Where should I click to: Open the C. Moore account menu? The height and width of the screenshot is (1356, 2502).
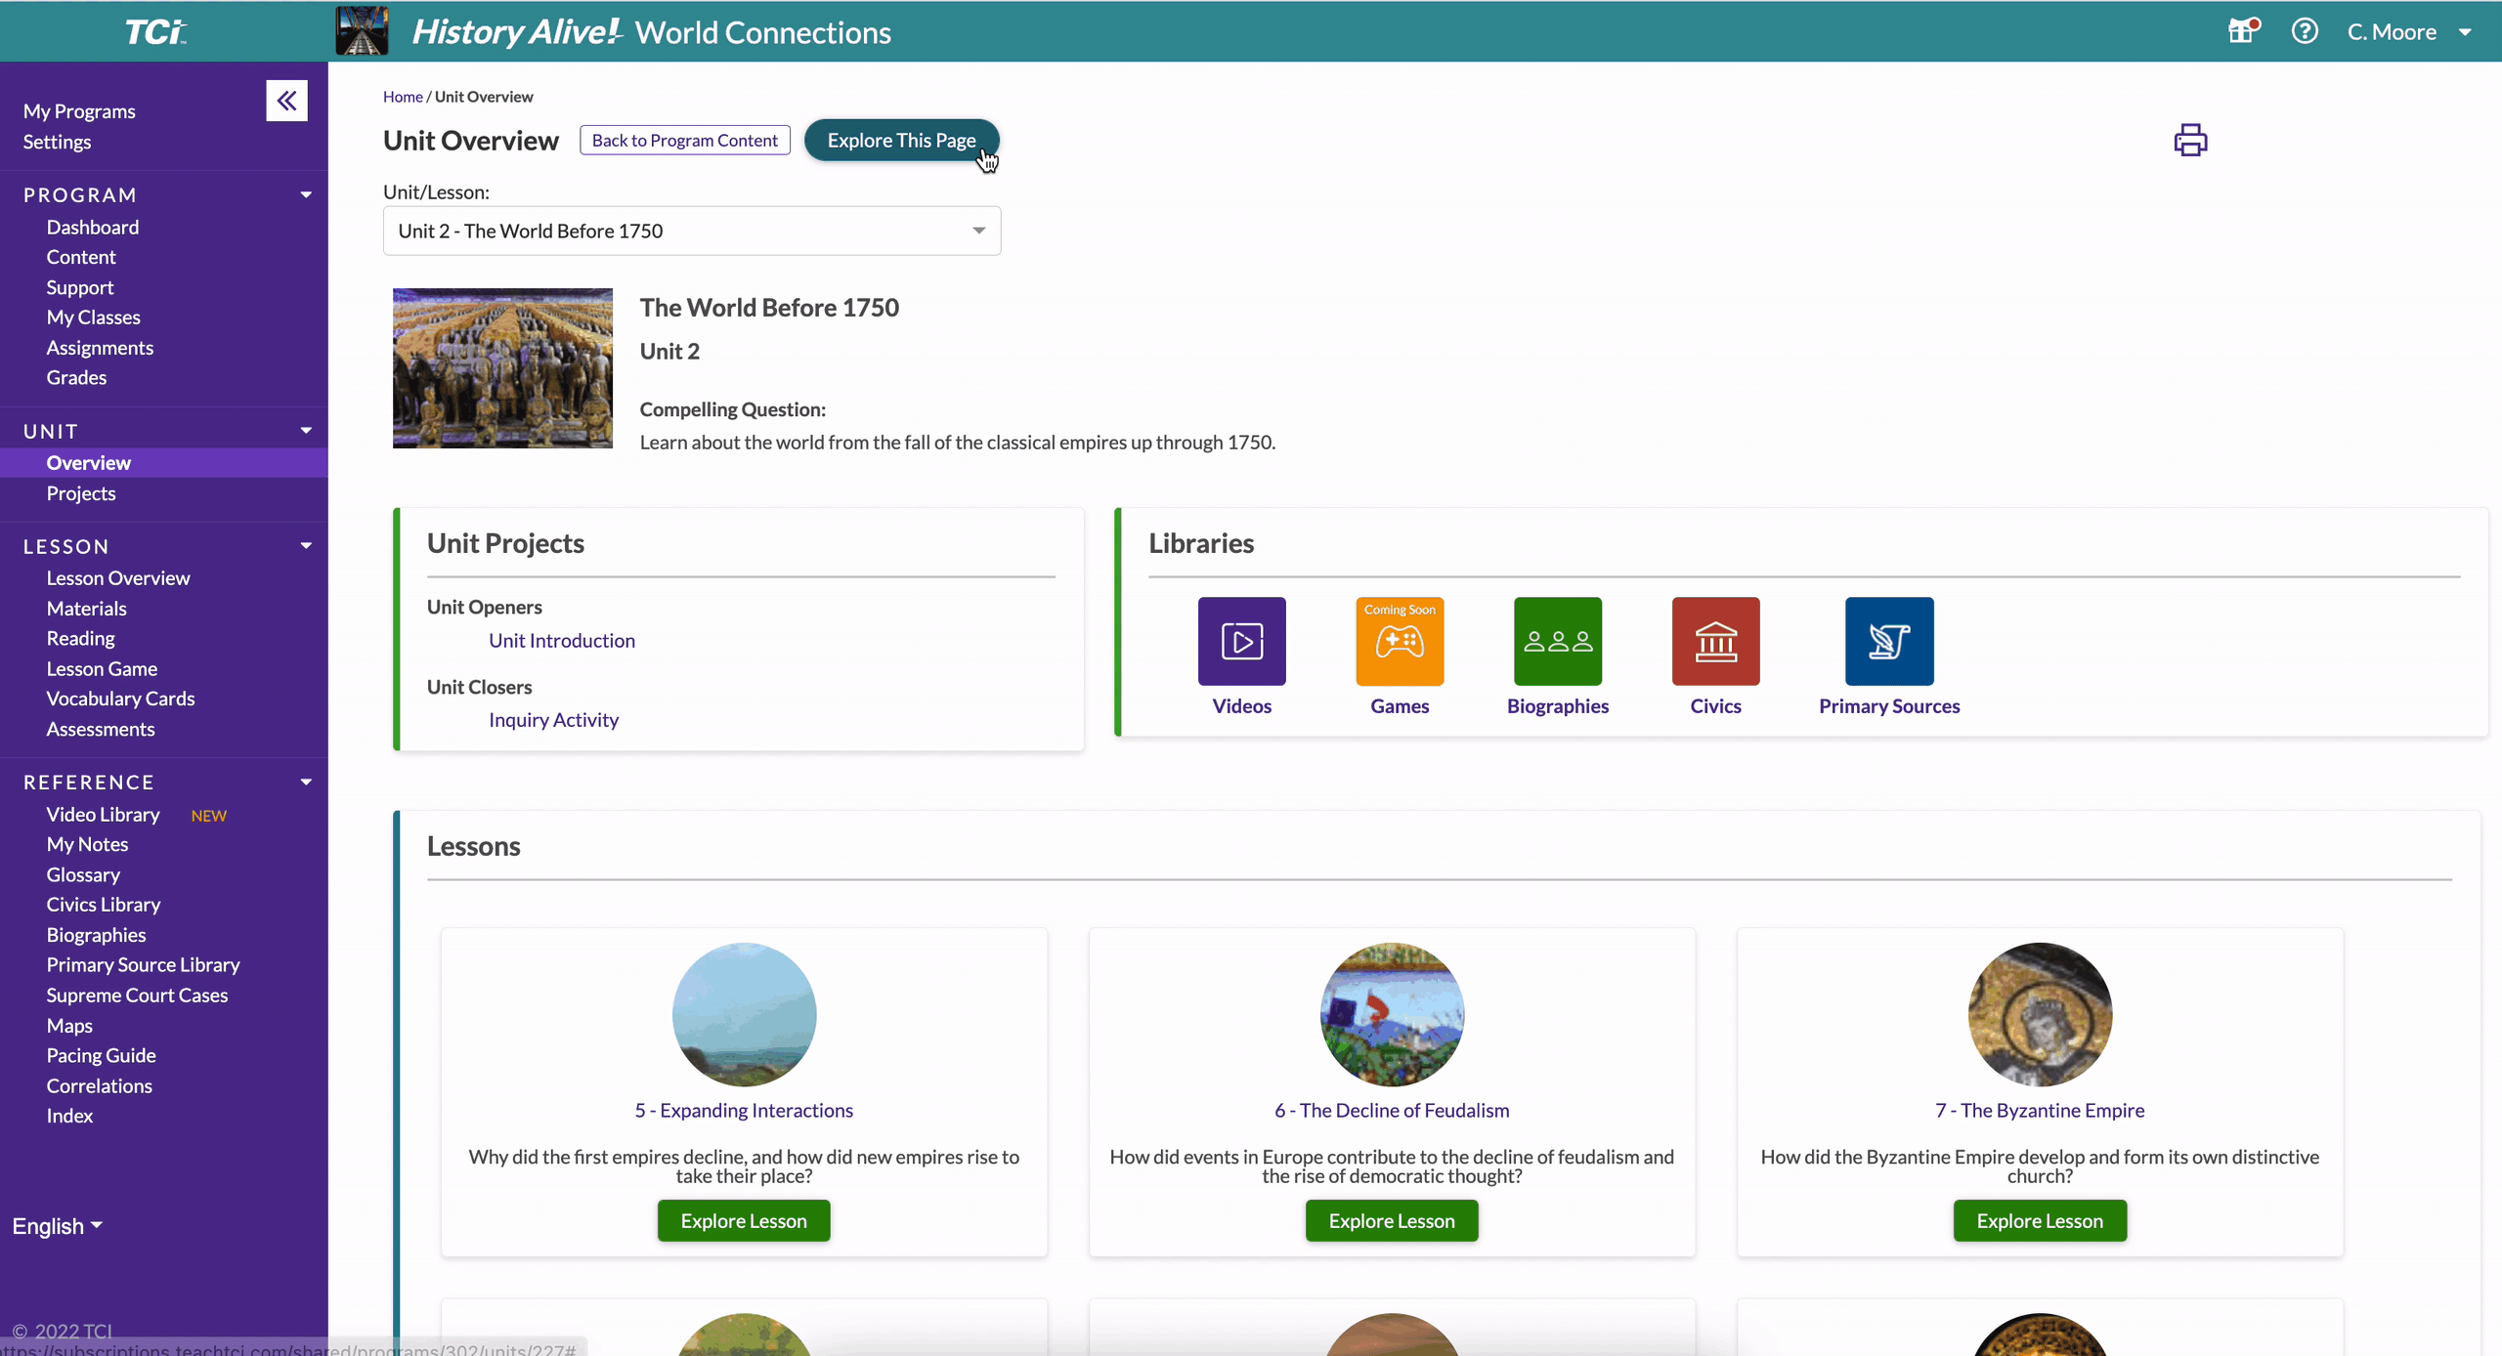(x=2409, y=32)
